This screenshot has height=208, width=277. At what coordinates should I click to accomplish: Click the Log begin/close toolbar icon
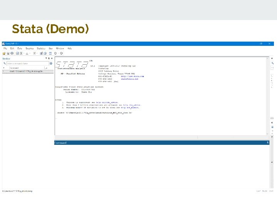(17, 53)
